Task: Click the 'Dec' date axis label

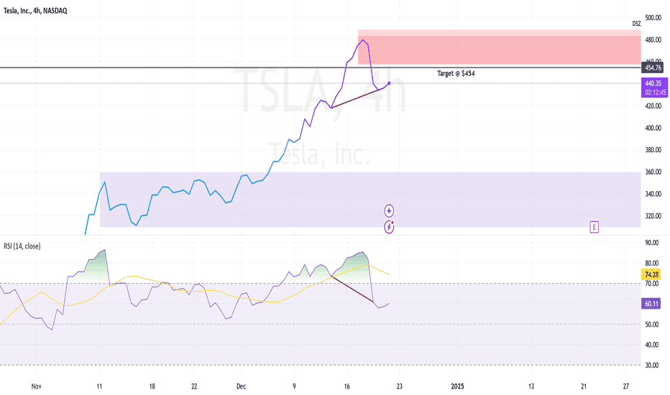Action: 241,386
